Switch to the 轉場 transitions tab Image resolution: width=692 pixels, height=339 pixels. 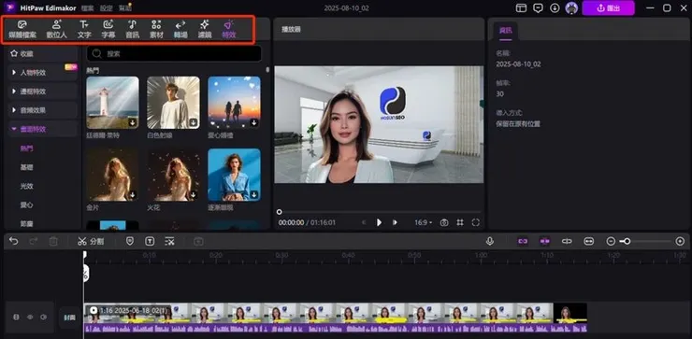click(x=180, y=30)
